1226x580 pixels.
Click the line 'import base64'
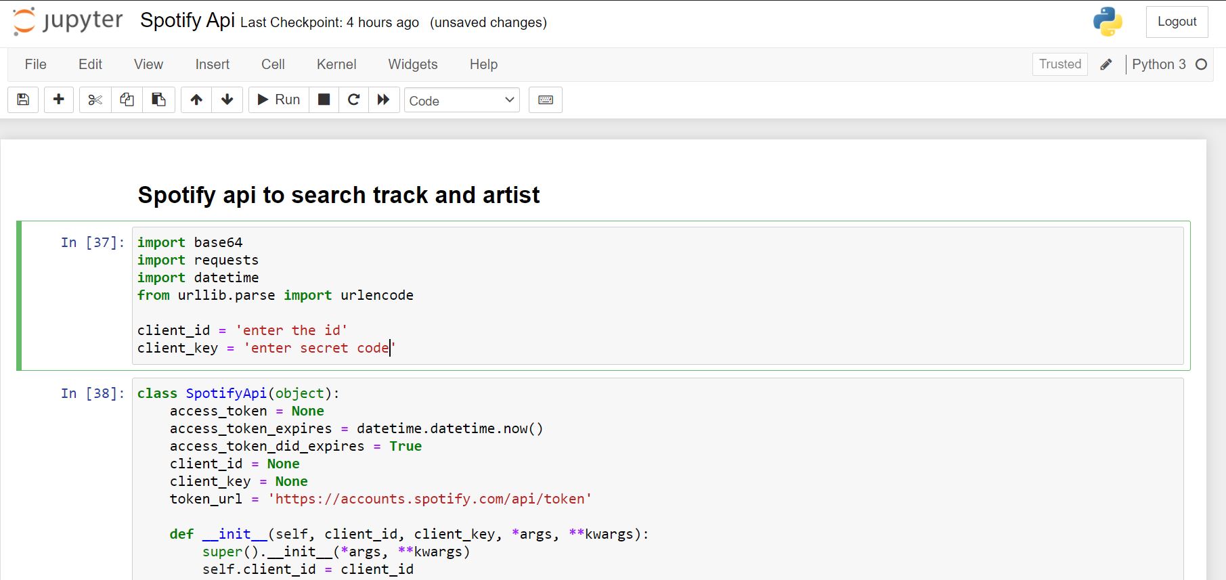pos(190,242)
